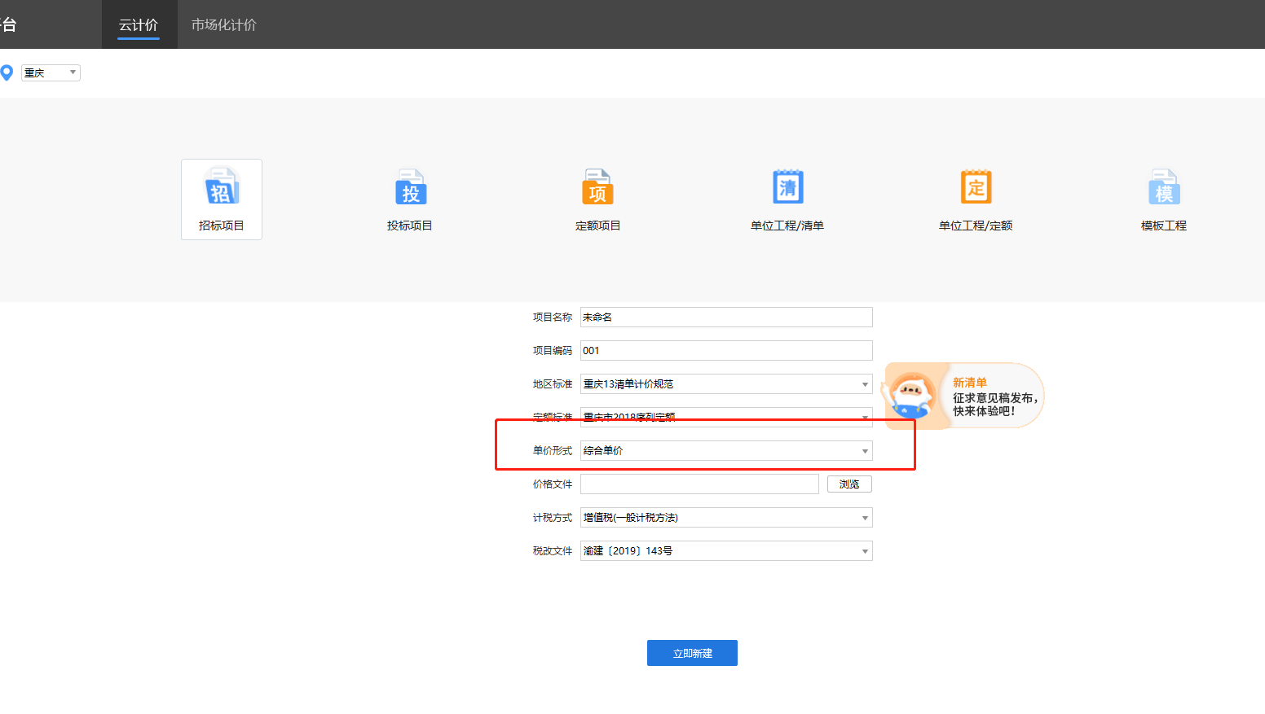Click the 立即新建 button
This screenshot has width=1265, height=714.
pos(692,653)
